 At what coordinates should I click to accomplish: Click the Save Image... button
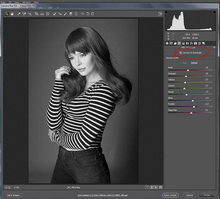point(14,195)
